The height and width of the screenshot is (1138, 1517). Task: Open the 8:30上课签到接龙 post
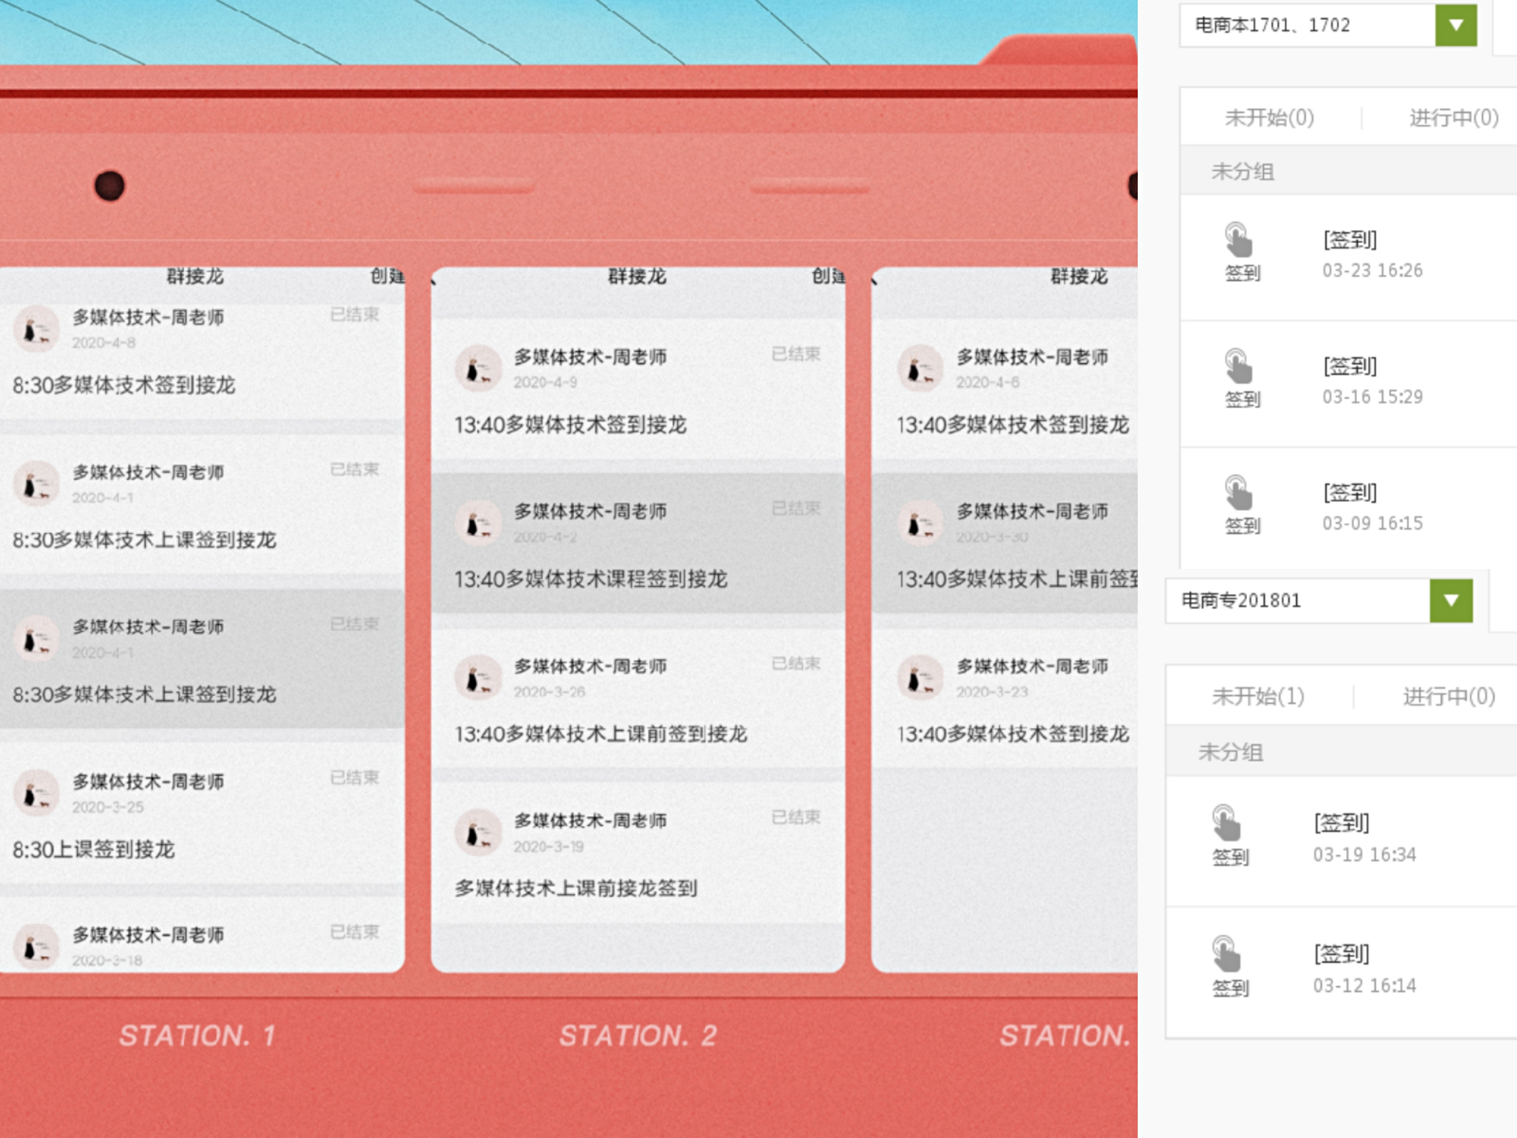94,849
